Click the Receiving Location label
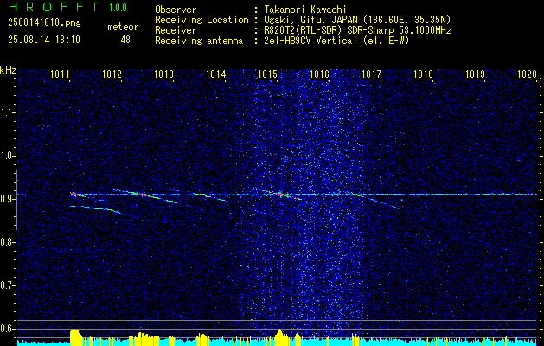544x346 pixels. pos(202,20)
